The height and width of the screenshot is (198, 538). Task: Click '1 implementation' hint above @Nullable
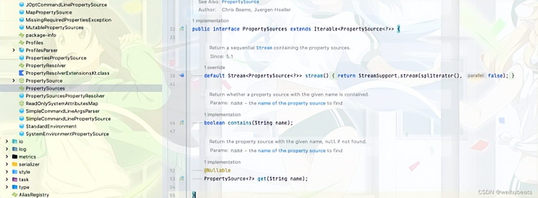223,162
